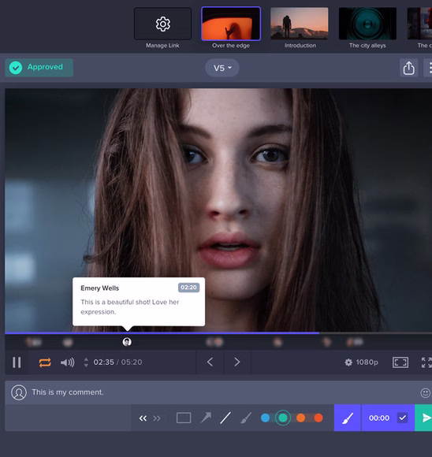Toggle the purple drawing mode button
This screenshot has height=457, width=432.
(348, 418)
